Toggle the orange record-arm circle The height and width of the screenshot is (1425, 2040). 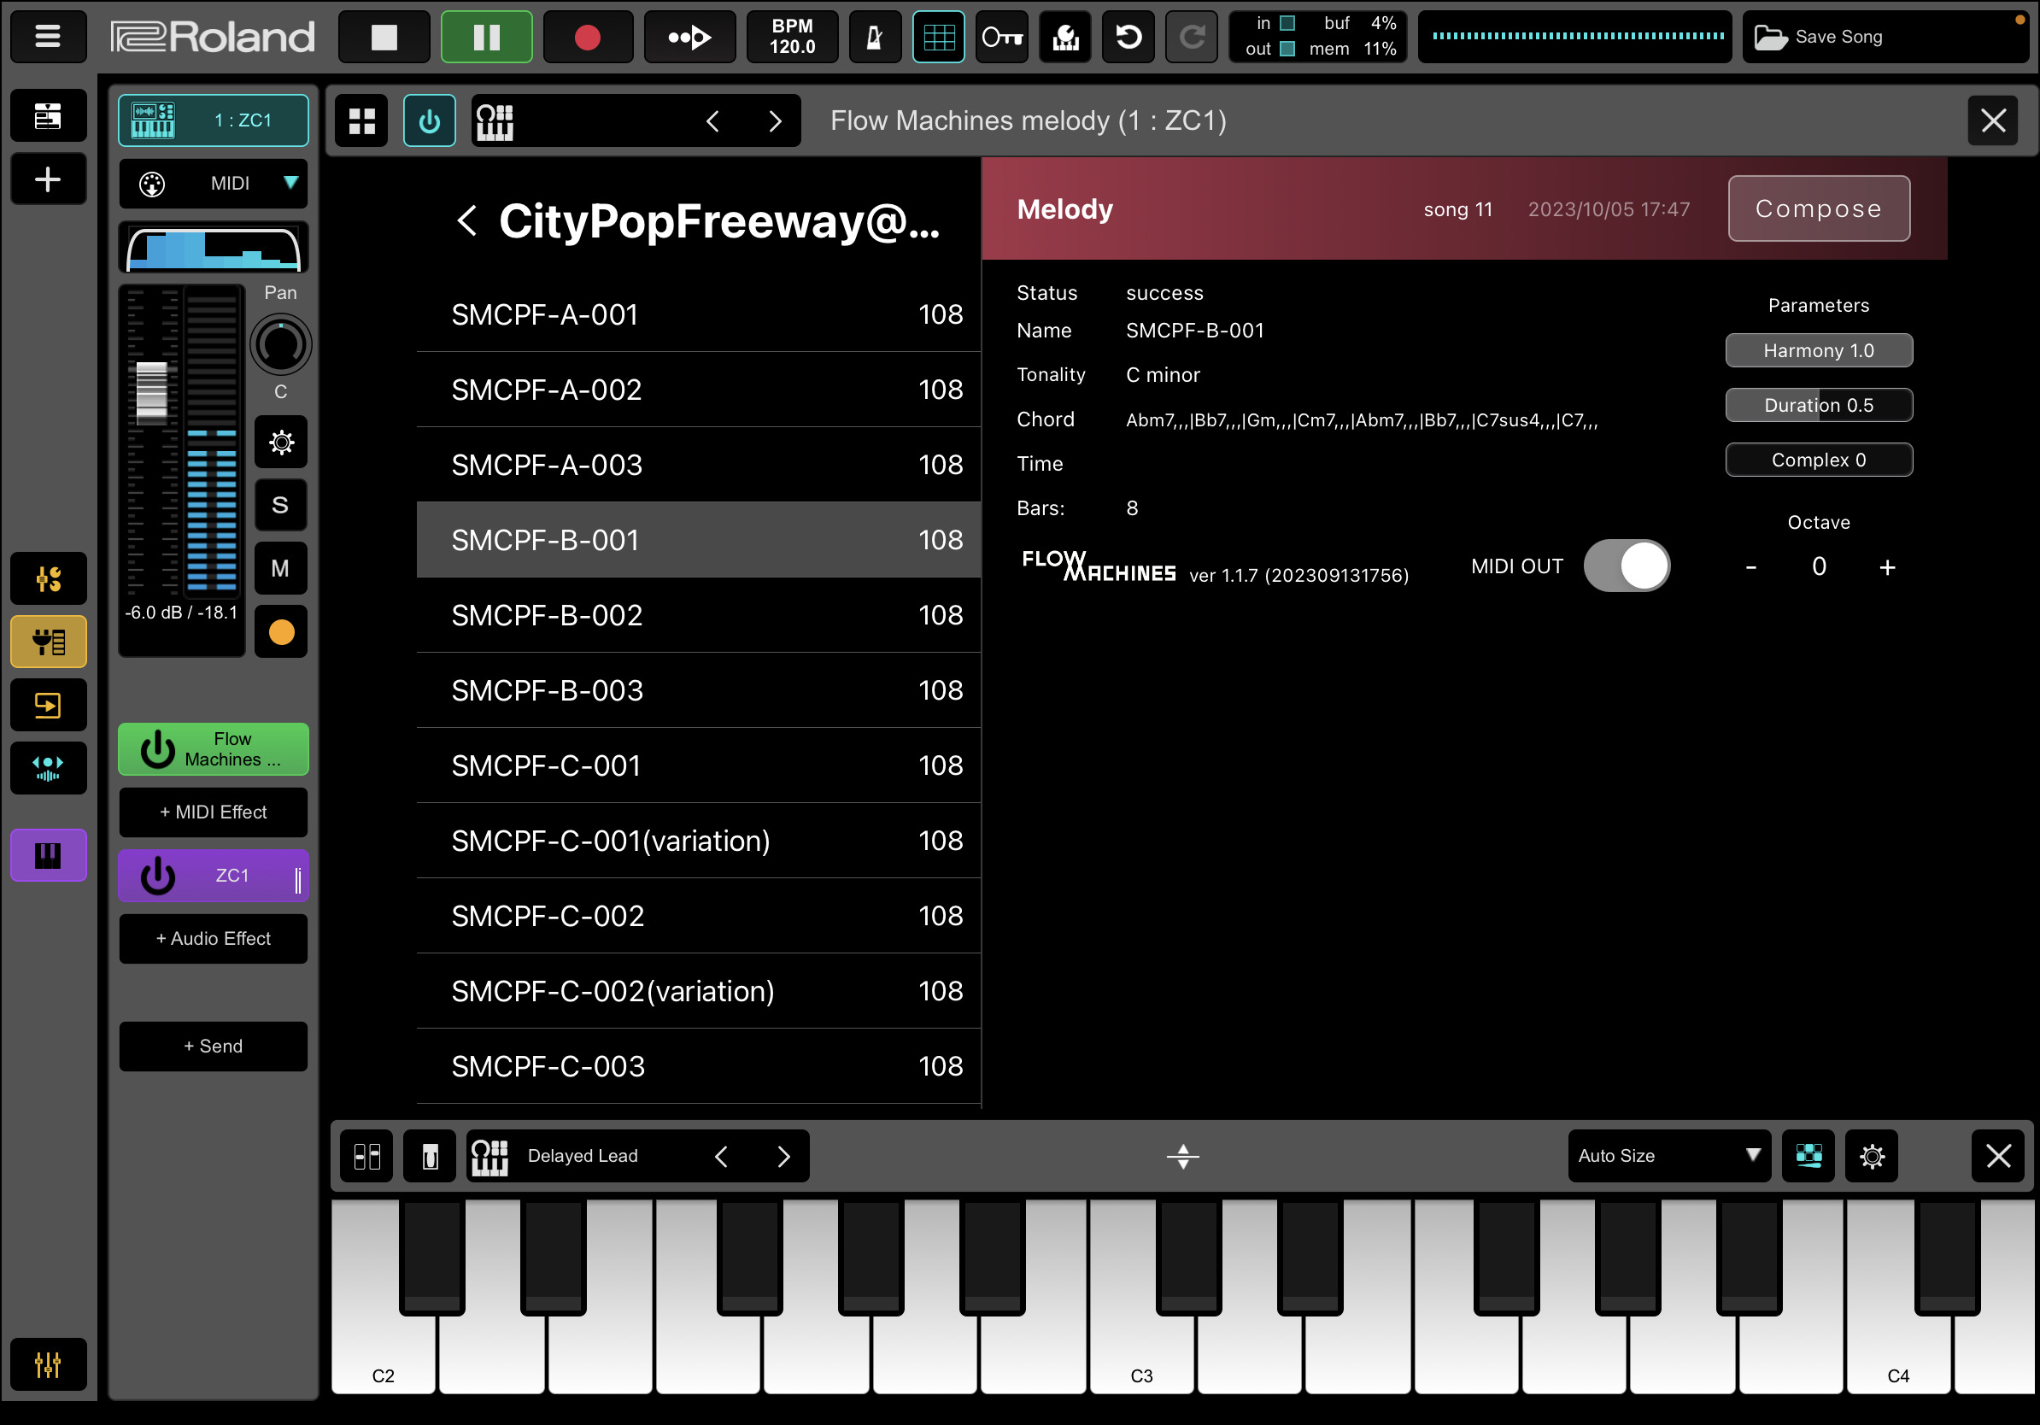pos(281,631)
